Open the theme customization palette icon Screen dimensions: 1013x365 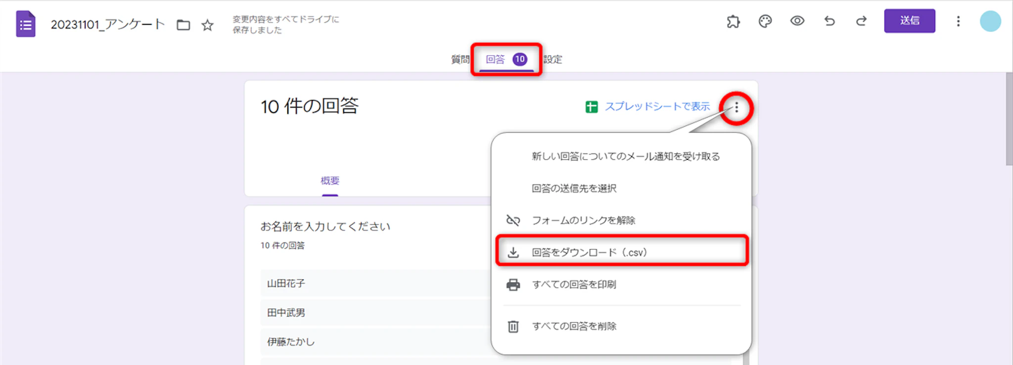(765, 21)
